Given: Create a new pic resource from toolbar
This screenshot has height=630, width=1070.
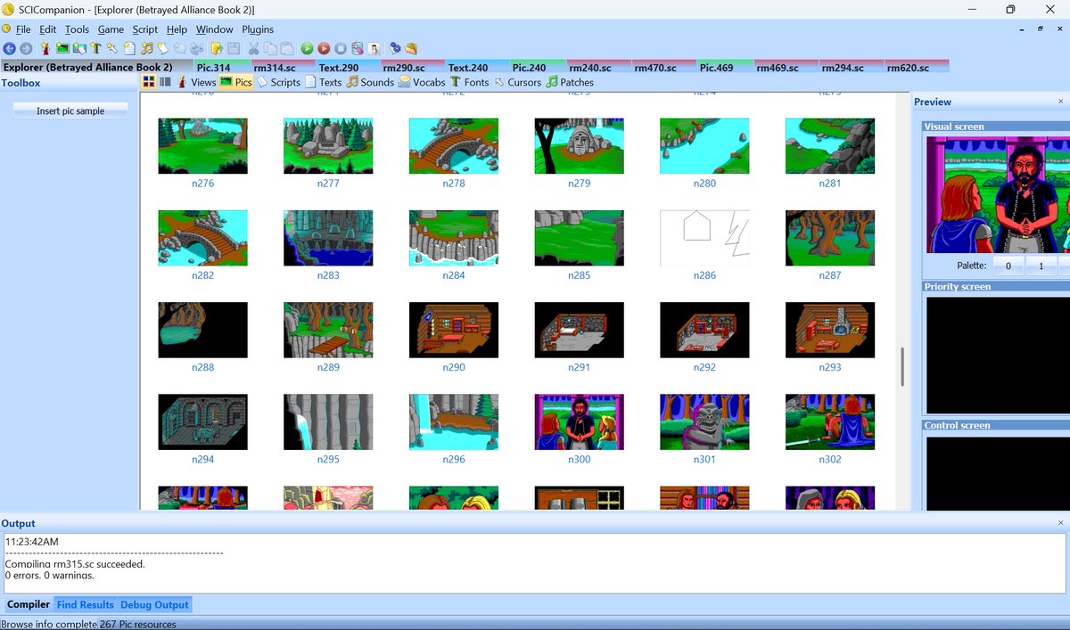Looking at the screenshot, I should point(62,48).
